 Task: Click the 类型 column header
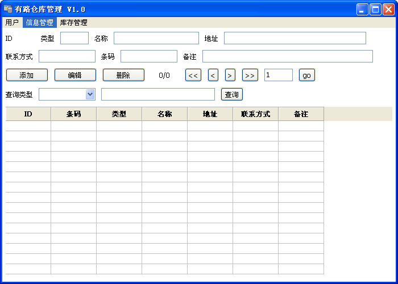pos(119,114)
